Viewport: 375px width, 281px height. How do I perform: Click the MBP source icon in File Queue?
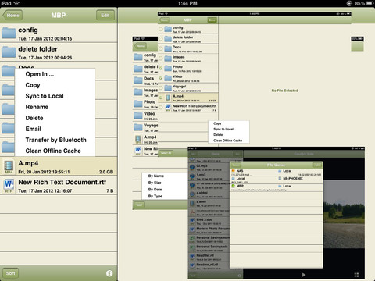[x=234, y=186]
